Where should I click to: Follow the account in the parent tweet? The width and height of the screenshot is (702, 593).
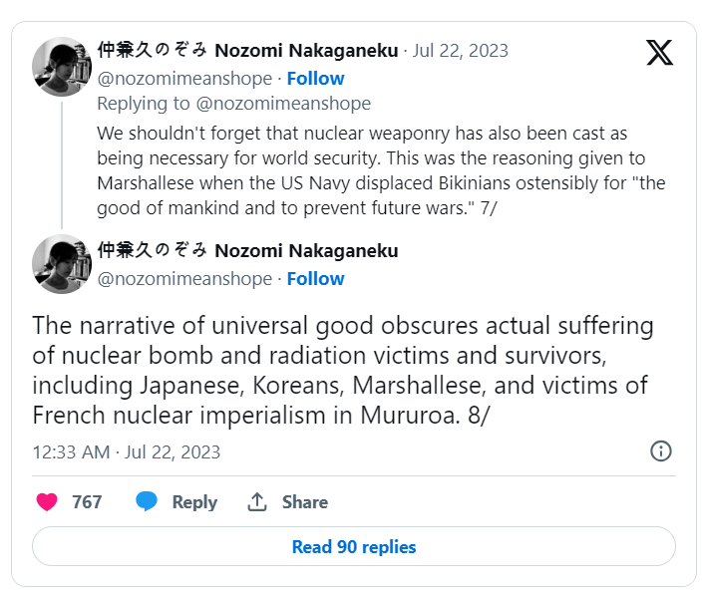(315, 78)
